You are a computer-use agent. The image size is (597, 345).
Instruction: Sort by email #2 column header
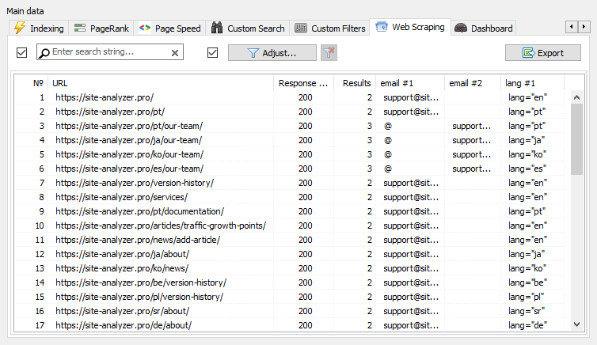[x=473, y=83]
